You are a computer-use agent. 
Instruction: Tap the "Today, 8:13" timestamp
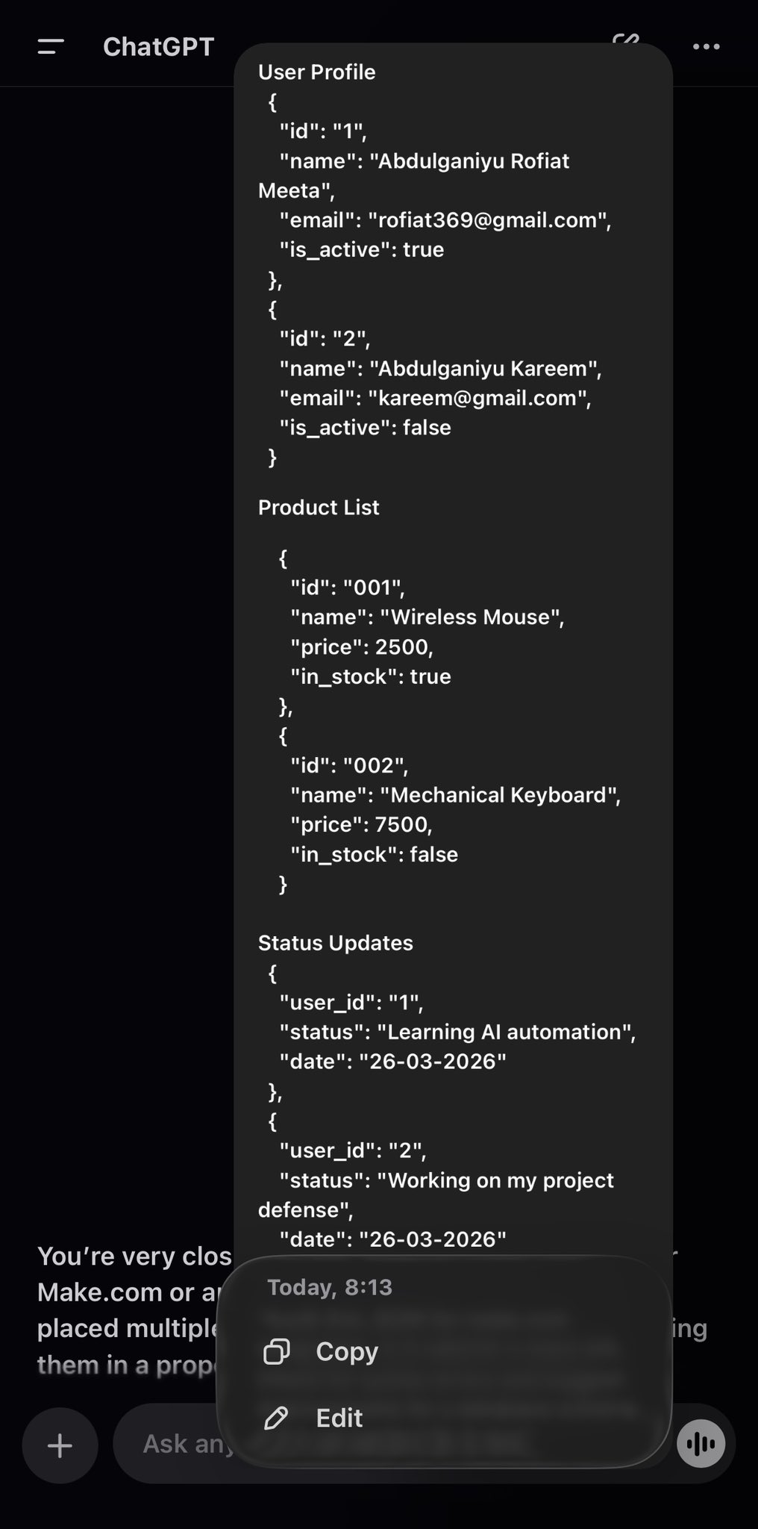(330, 1287)
